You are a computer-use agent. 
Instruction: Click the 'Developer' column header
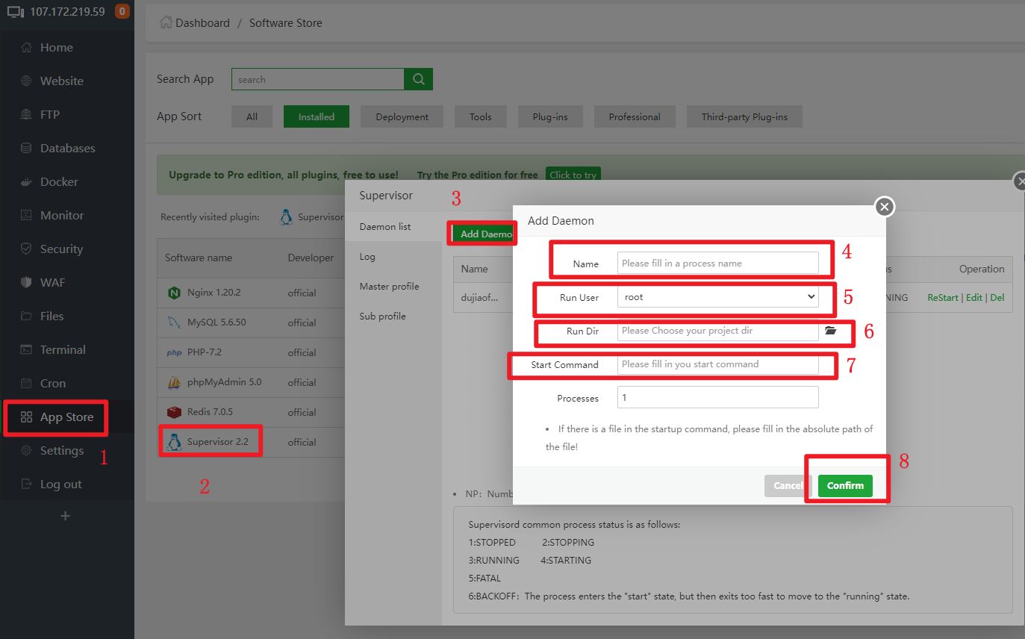click(x=311, y=258)
